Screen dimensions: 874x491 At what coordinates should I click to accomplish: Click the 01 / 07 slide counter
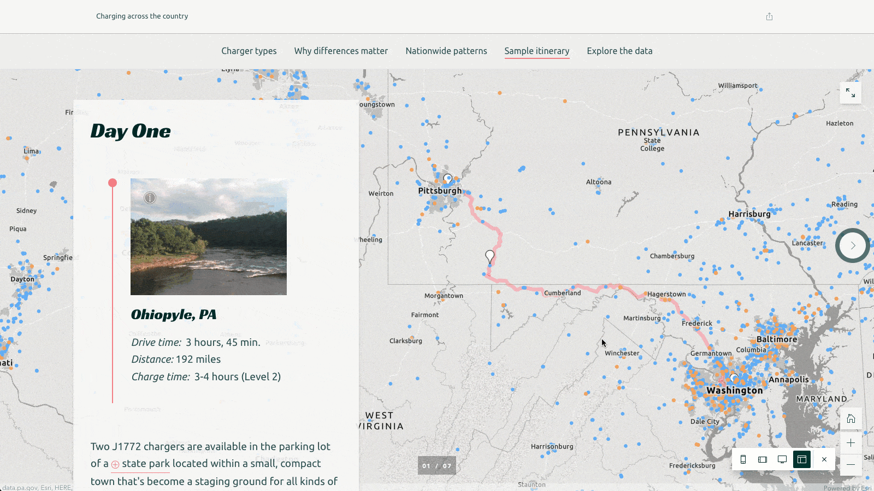[x=437, y=466]
